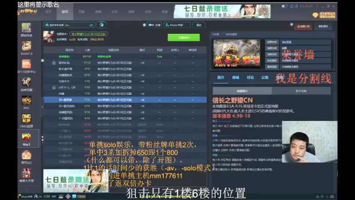Click the topmost game icon in sidebar
355x200 pixels.
click(x=26, y=28)
